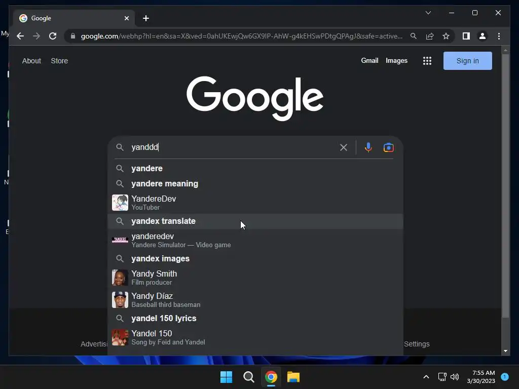Select the Google tab
Screen dimensions: 519x389
click(73, 18)
